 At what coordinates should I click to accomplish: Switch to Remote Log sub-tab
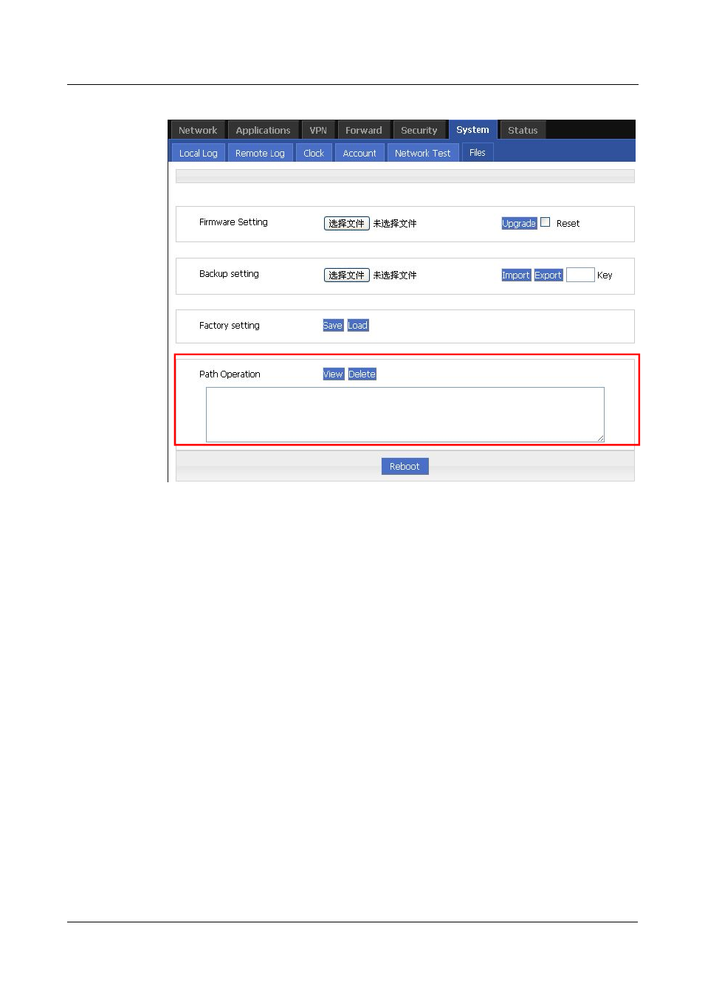pyautogui.click(x=260, y=153)
